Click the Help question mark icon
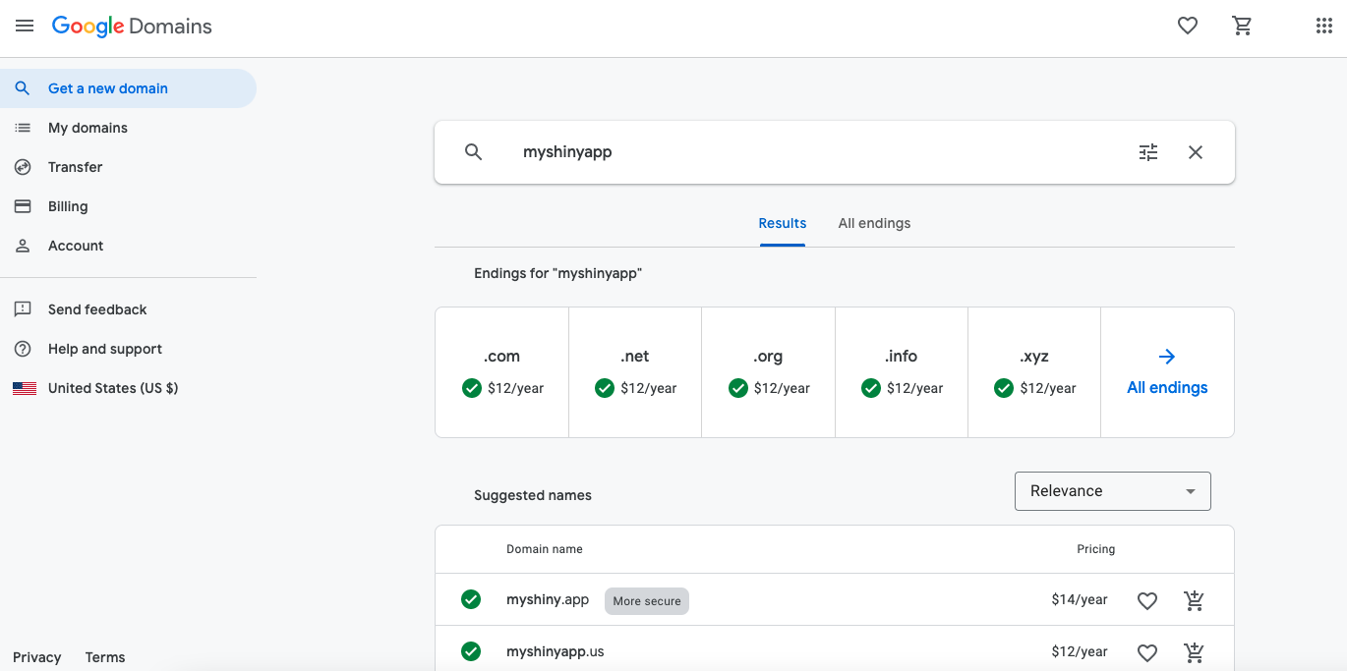This screenshot has height=671, width=1347. coord(23,349)
